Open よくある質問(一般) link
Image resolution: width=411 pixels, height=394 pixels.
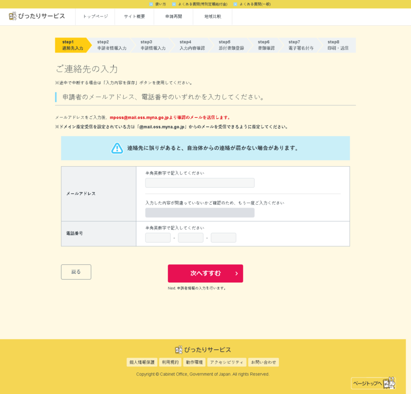(x=252, y=4)
